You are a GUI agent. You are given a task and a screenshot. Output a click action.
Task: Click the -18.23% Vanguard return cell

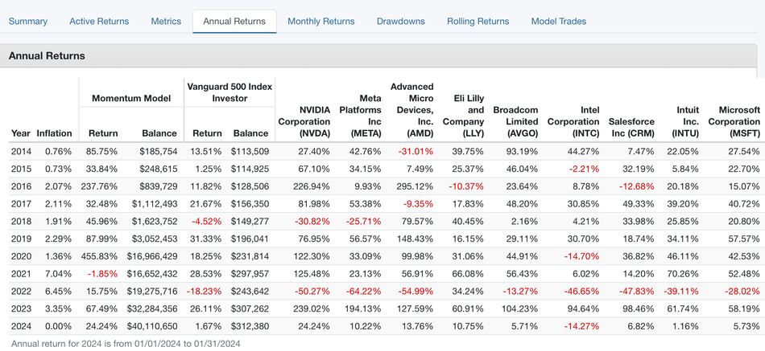click(204, 292)
